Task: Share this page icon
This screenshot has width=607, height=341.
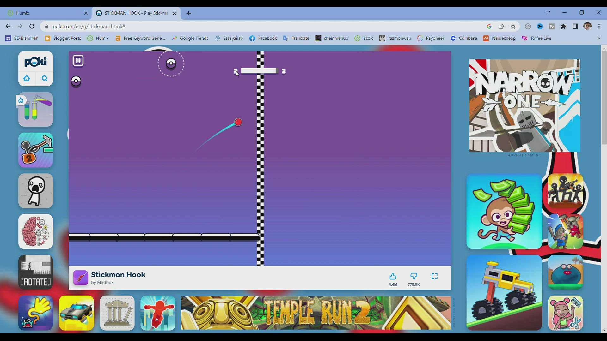Action: [x=501, y=27]
